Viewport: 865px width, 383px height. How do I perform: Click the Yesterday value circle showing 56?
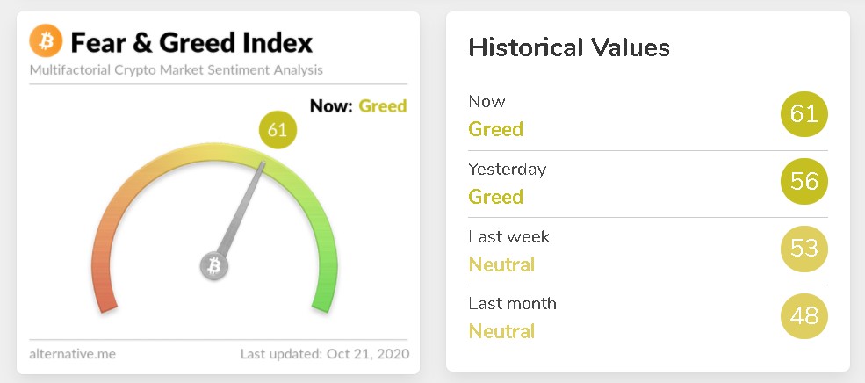click(804, 182)
